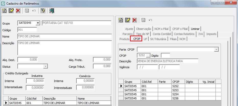Select the grid row with CFOP 5253
The image size is (238, 106).
click(x=170, y=90)
